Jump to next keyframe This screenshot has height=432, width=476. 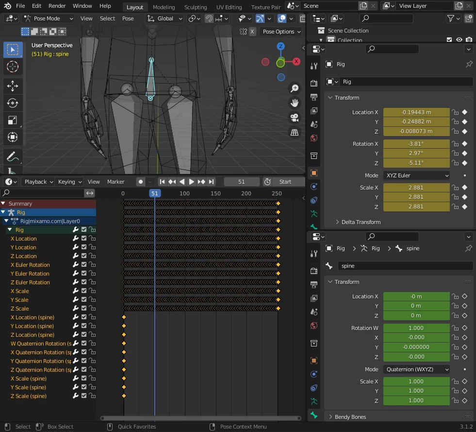coord(201,182)
